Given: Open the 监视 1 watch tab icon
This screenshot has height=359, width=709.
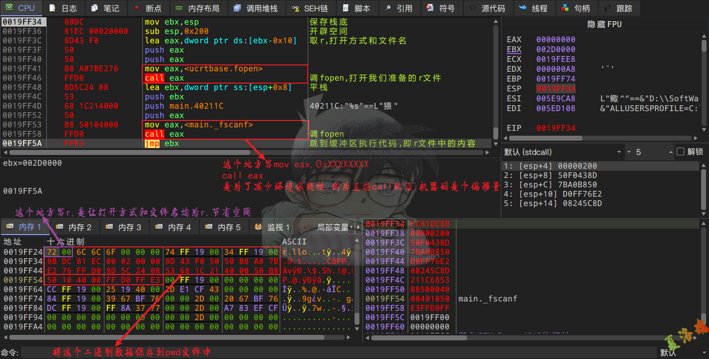Looking at the screenshot, I should [x=258, y=227].
